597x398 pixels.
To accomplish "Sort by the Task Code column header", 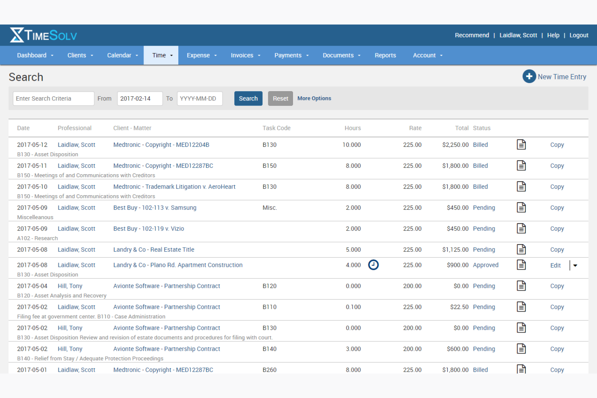I will (x=276, y=128).
